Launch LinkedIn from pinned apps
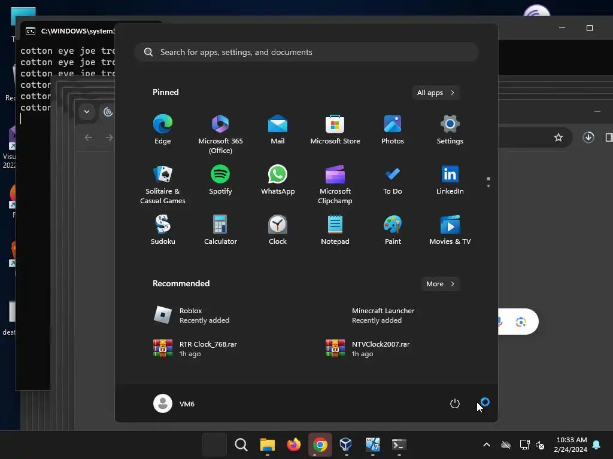This screenshot has width=613, height=459. click(x=450, y=180)
